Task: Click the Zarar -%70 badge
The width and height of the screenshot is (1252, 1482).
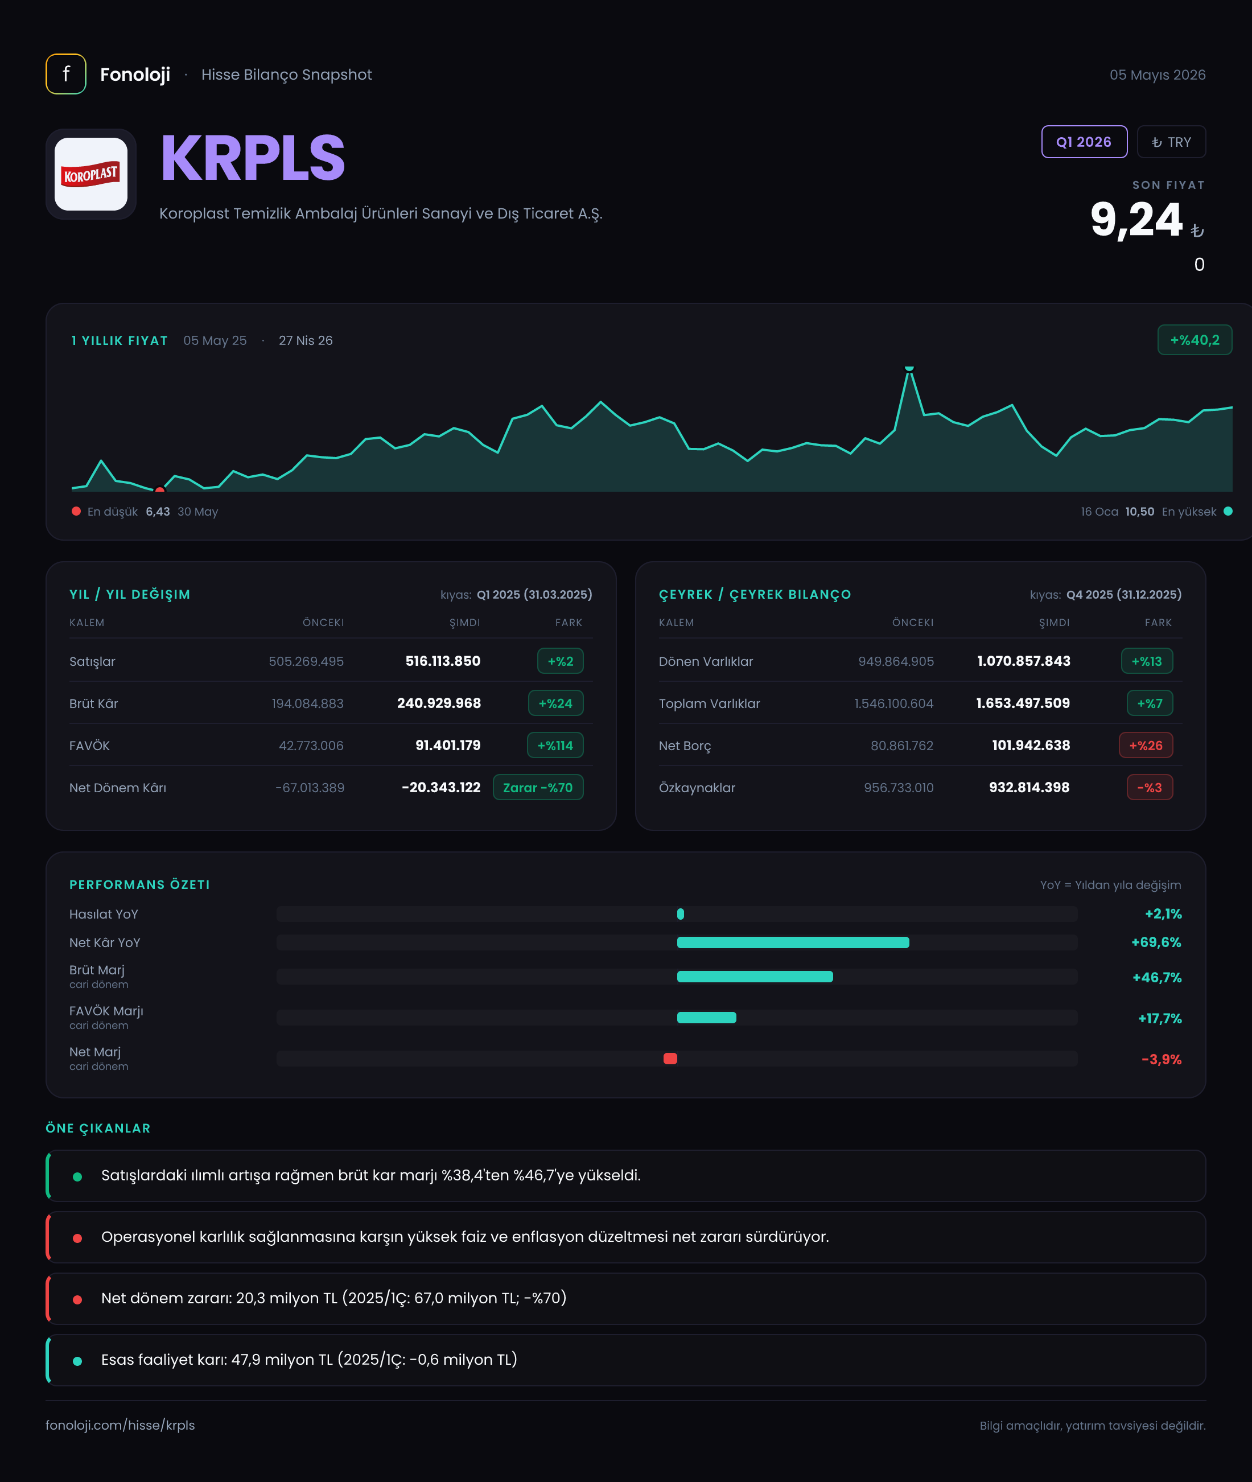Action: click(x=538, y=787)
